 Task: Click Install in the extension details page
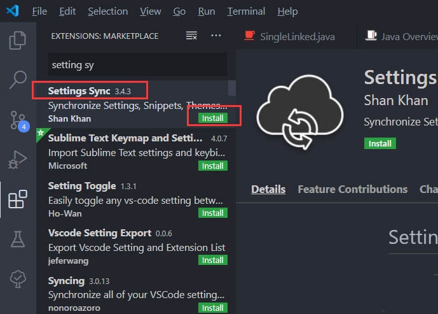pos(380,143)
